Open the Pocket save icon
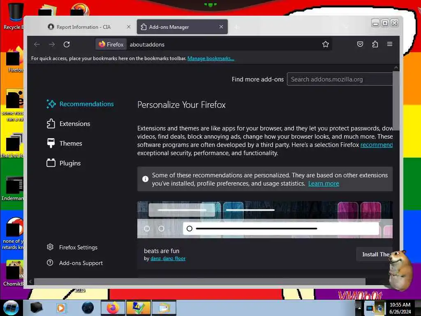The image size is (421, 316). [x=360, y=44]
